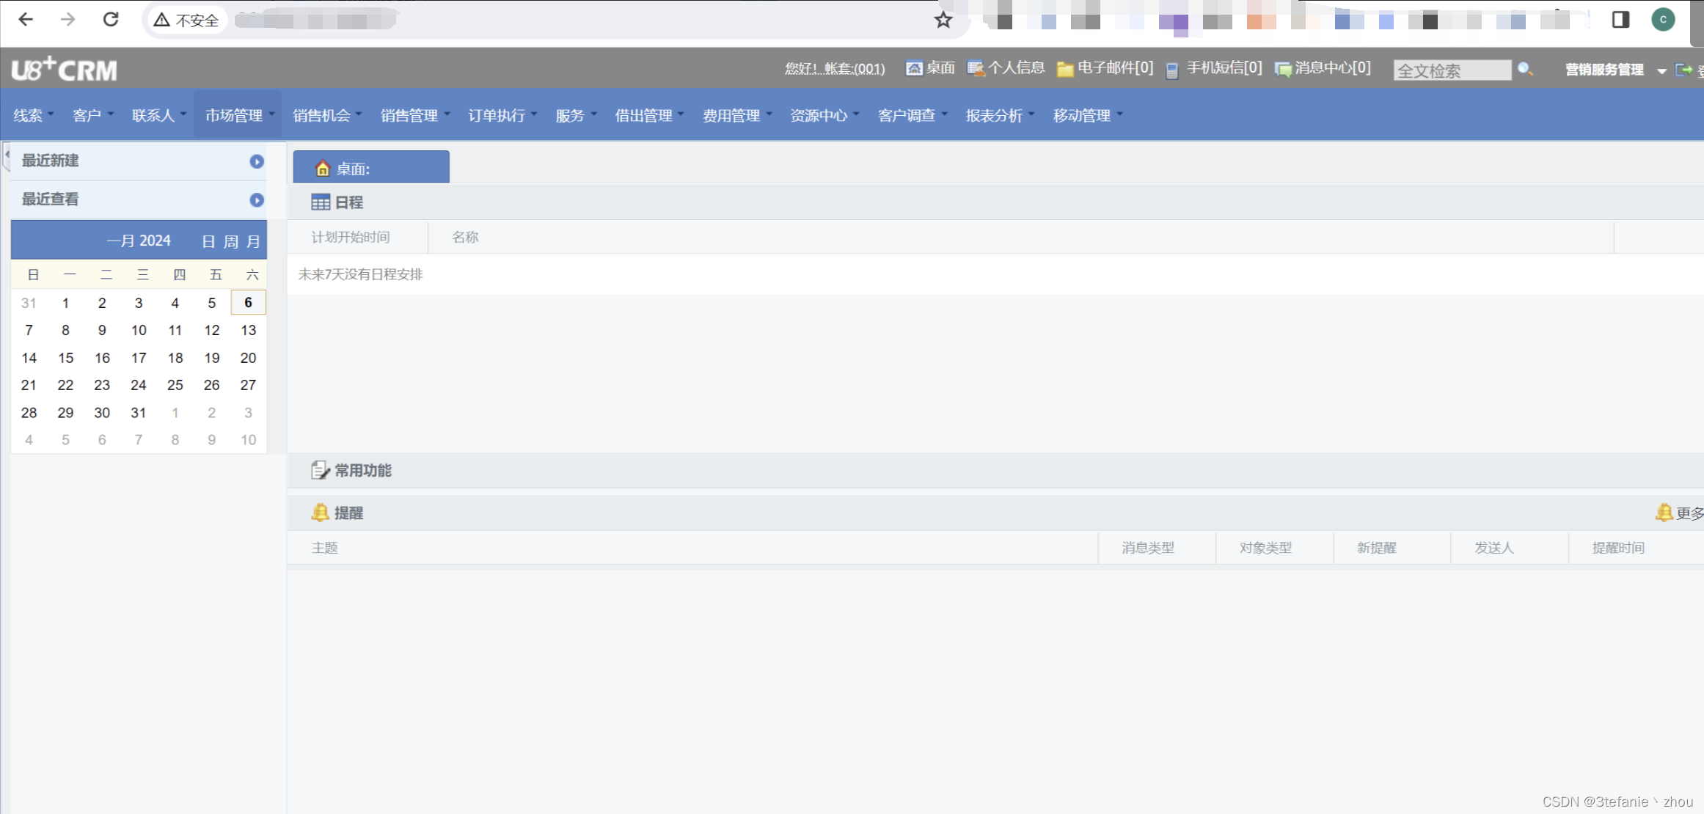
Task: Open the 销售机会 menu
Action: click(327, 115)
